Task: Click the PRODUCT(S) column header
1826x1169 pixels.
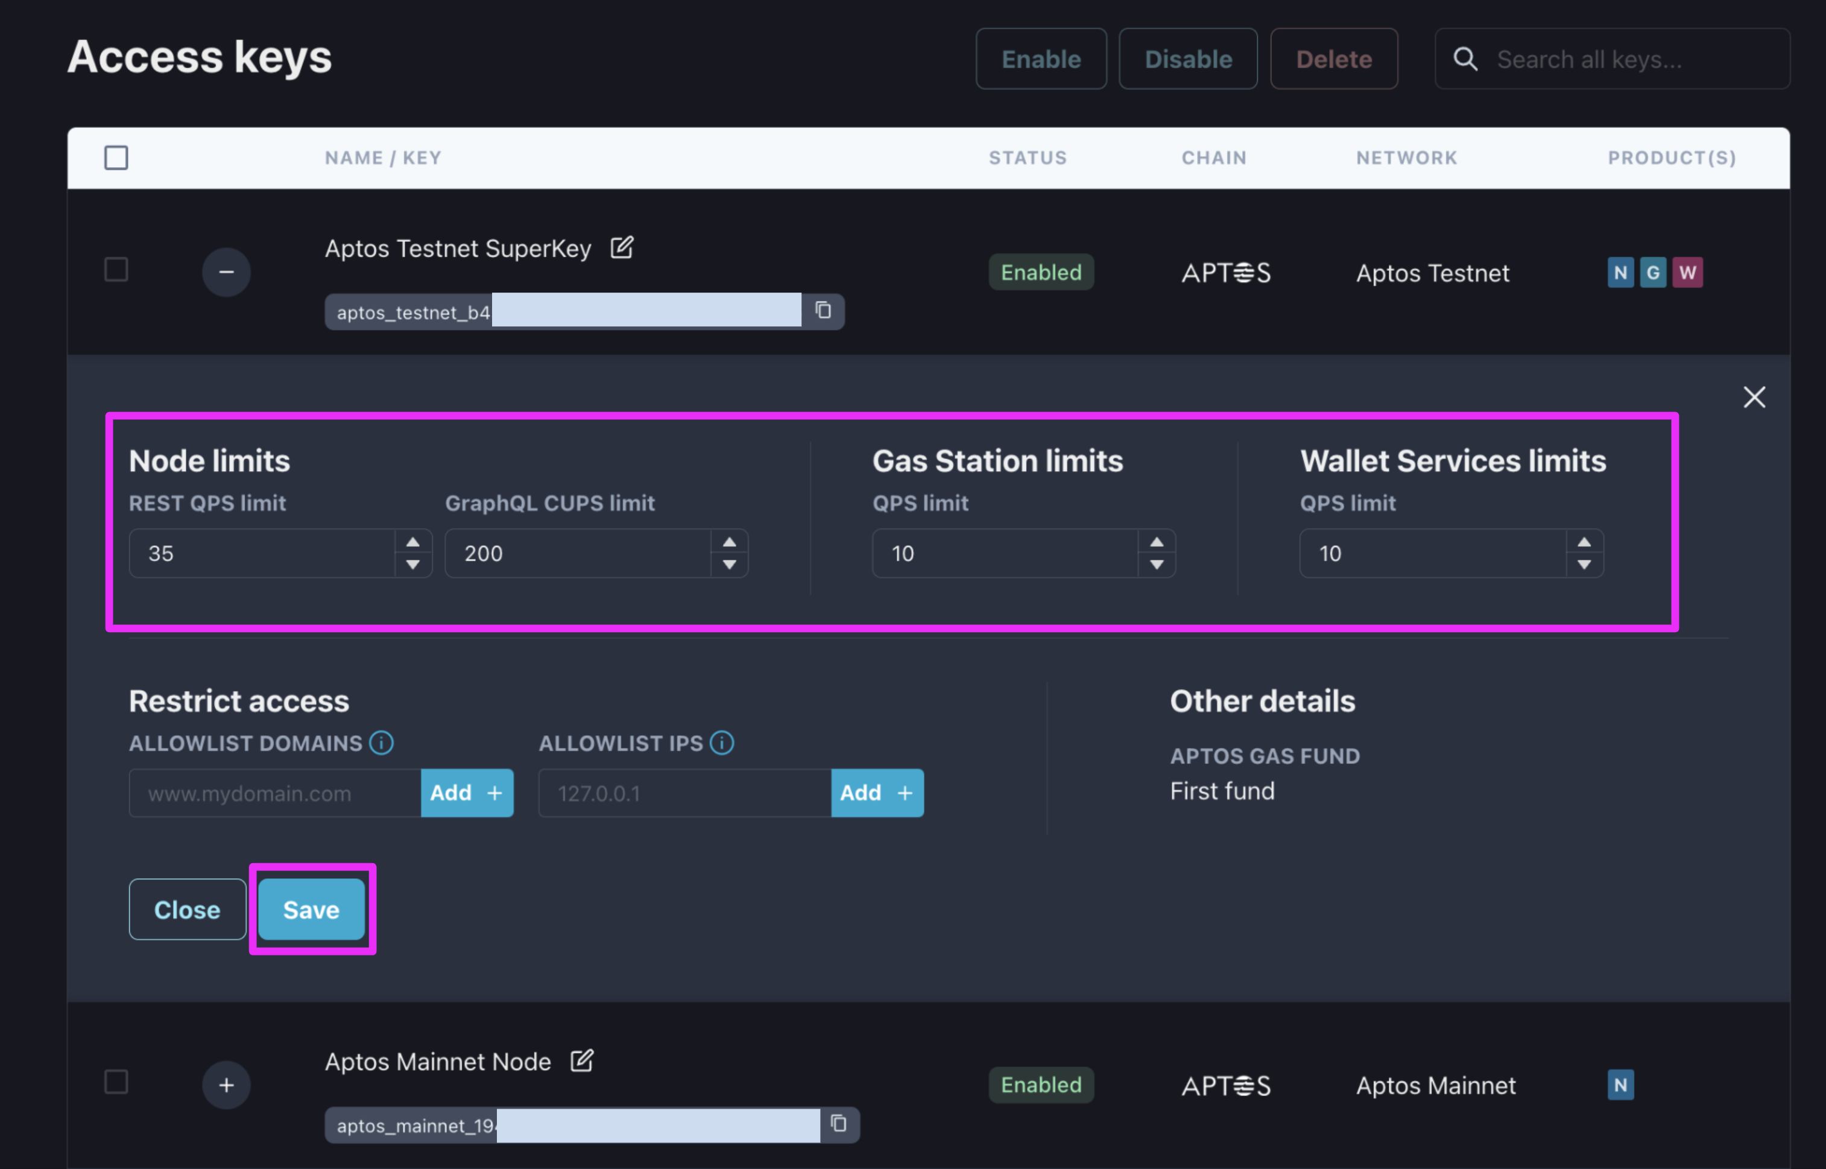Action: [1672, 158]
